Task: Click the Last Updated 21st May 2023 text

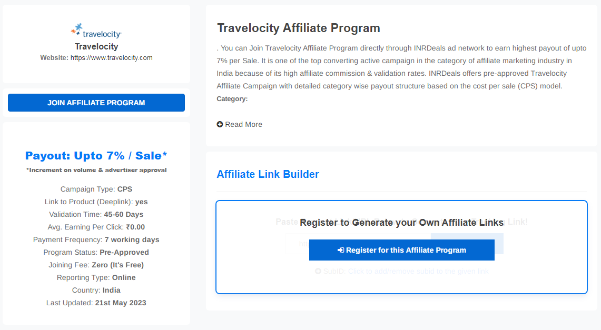Action: (x=96, y=303)
